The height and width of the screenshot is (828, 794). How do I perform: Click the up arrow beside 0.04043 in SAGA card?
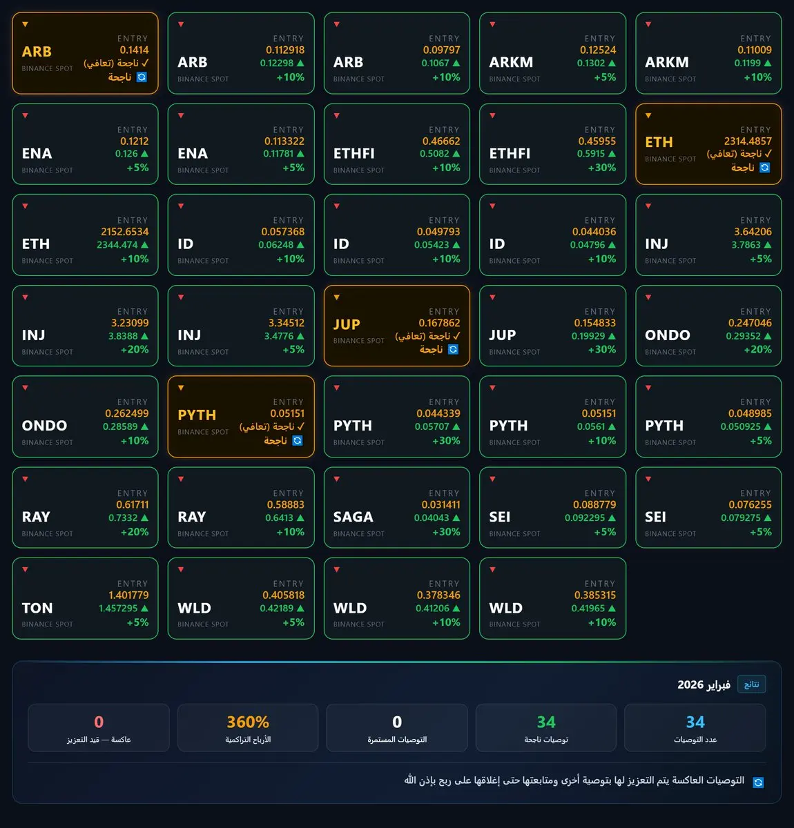(x=456, y=517)
